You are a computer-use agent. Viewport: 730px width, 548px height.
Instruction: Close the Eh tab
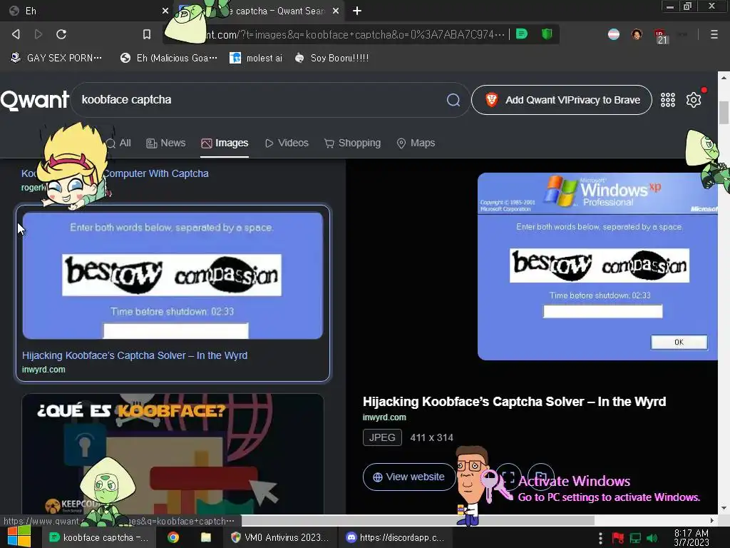click(x=165, y=11)
